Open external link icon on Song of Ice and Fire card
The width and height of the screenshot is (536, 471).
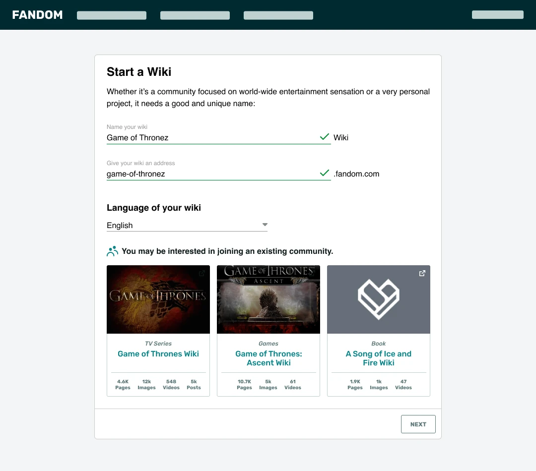pos(422,273)
